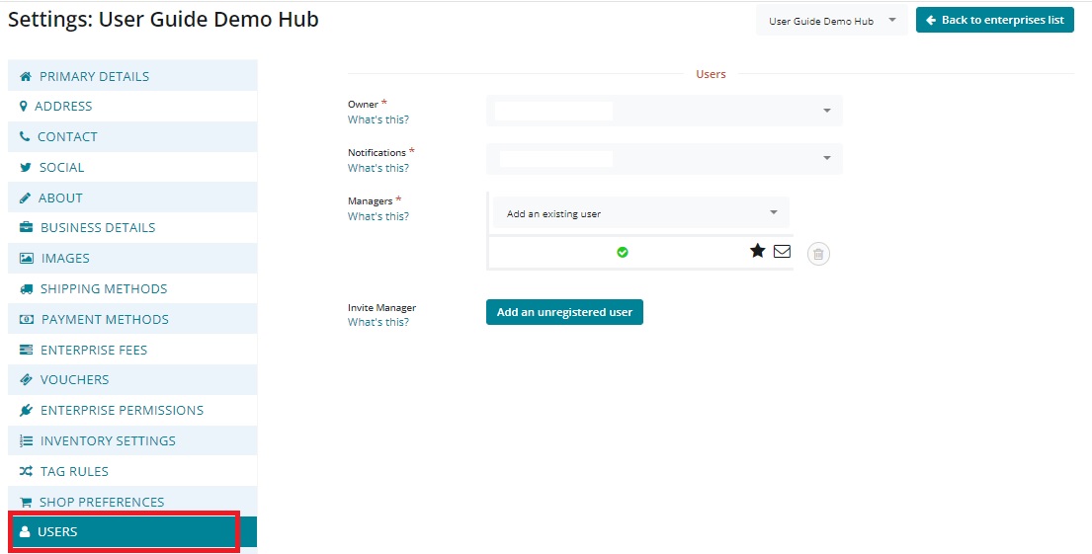The height and width of the screenshot is (554, 1092).
Task: Open the Owner dropdown
Action: 664,111
